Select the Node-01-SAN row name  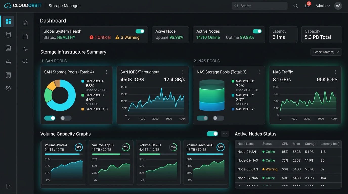248,152
